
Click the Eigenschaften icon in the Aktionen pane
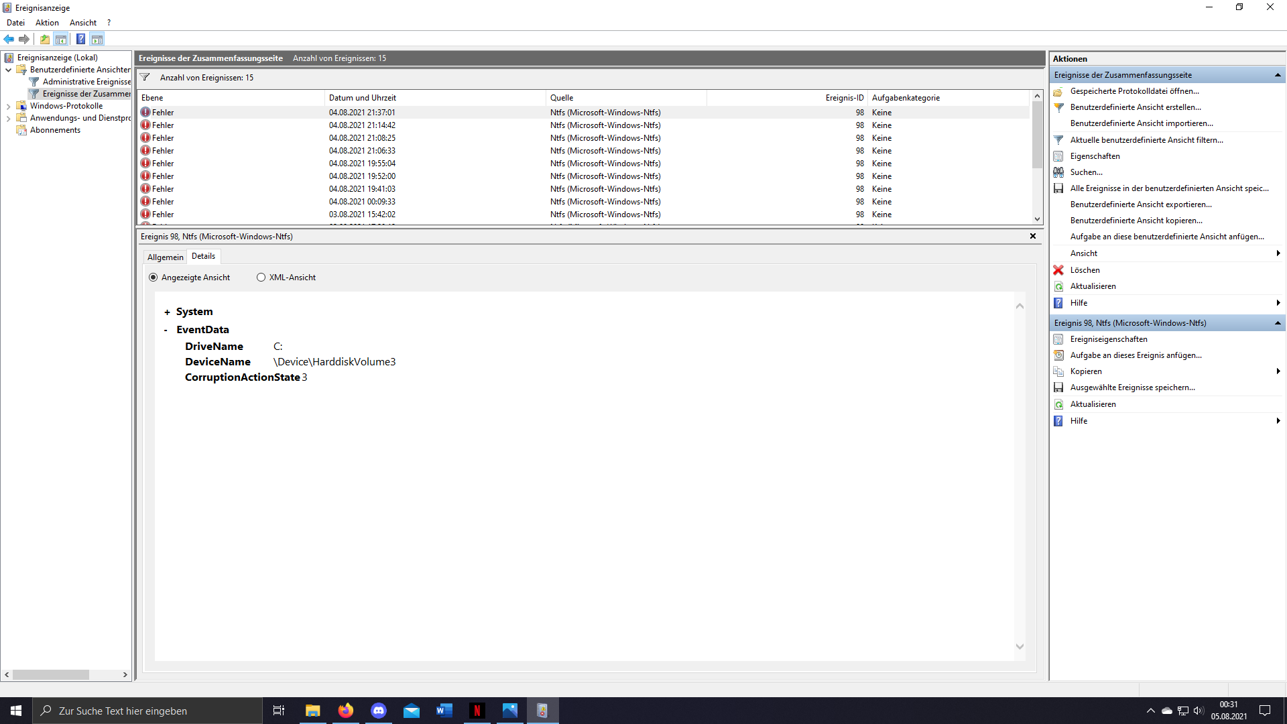pos(1059,156)
